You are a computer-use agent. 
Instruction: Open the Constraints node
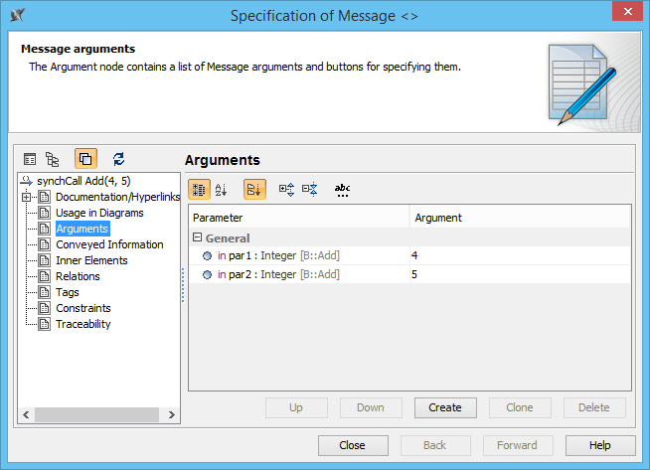click(82, 308)
